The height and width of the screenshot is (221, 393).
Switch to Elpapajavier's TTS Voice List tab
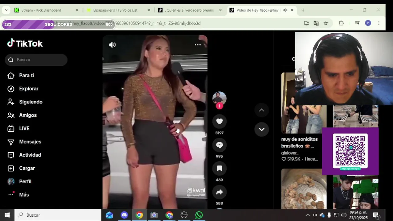pyautogui.click(x=118, y=10)
